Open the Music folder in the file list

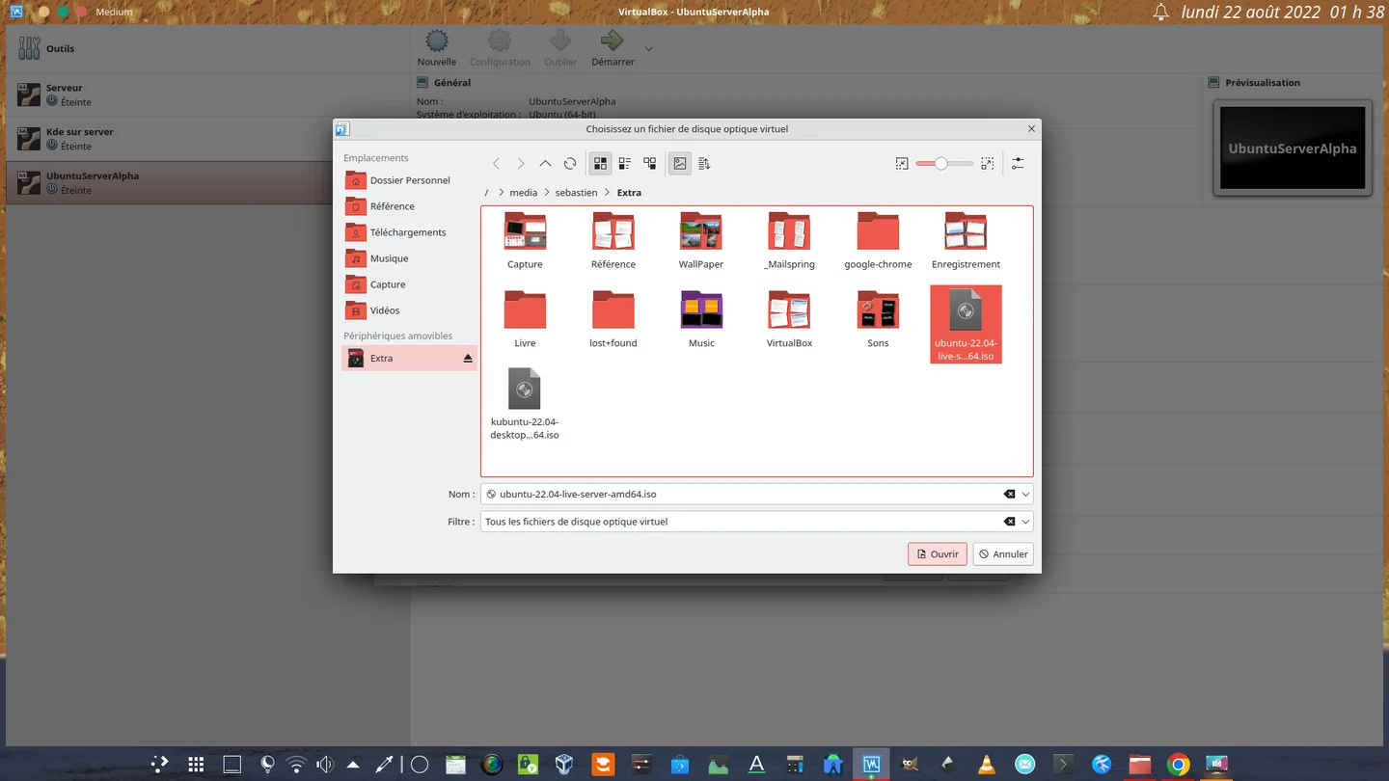pyautogui.click(x=701, y=319)
